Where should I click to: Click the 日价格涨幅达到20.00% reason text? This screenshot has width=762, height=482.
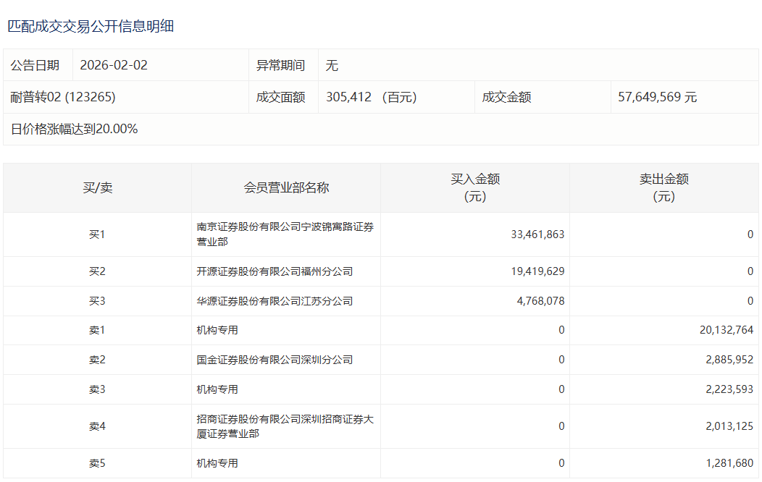(x=74, y=130)
